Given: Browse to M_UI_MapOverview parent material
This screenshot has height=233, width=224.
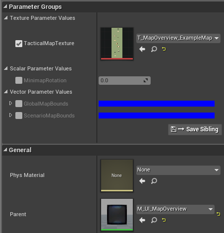Looking at the screenshot, I should click(x=154, y=220).
